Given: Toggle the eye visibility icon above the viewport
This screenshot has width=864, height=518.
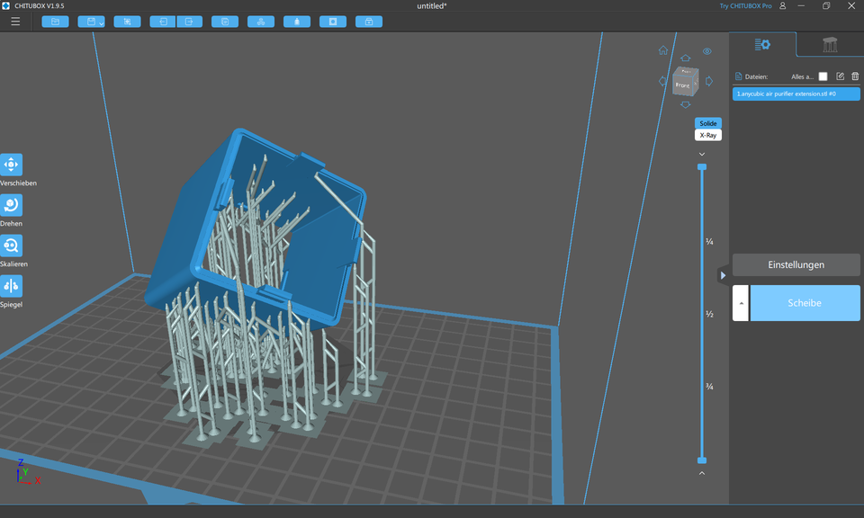Looking at the screenshot, I should [707, 51].
